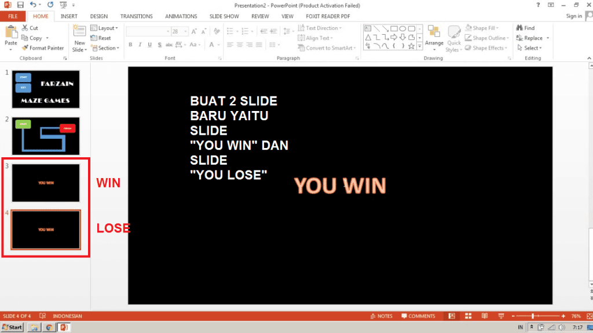Insert a New Slide
The image size is (593, 333).
(x=79, y=39)
